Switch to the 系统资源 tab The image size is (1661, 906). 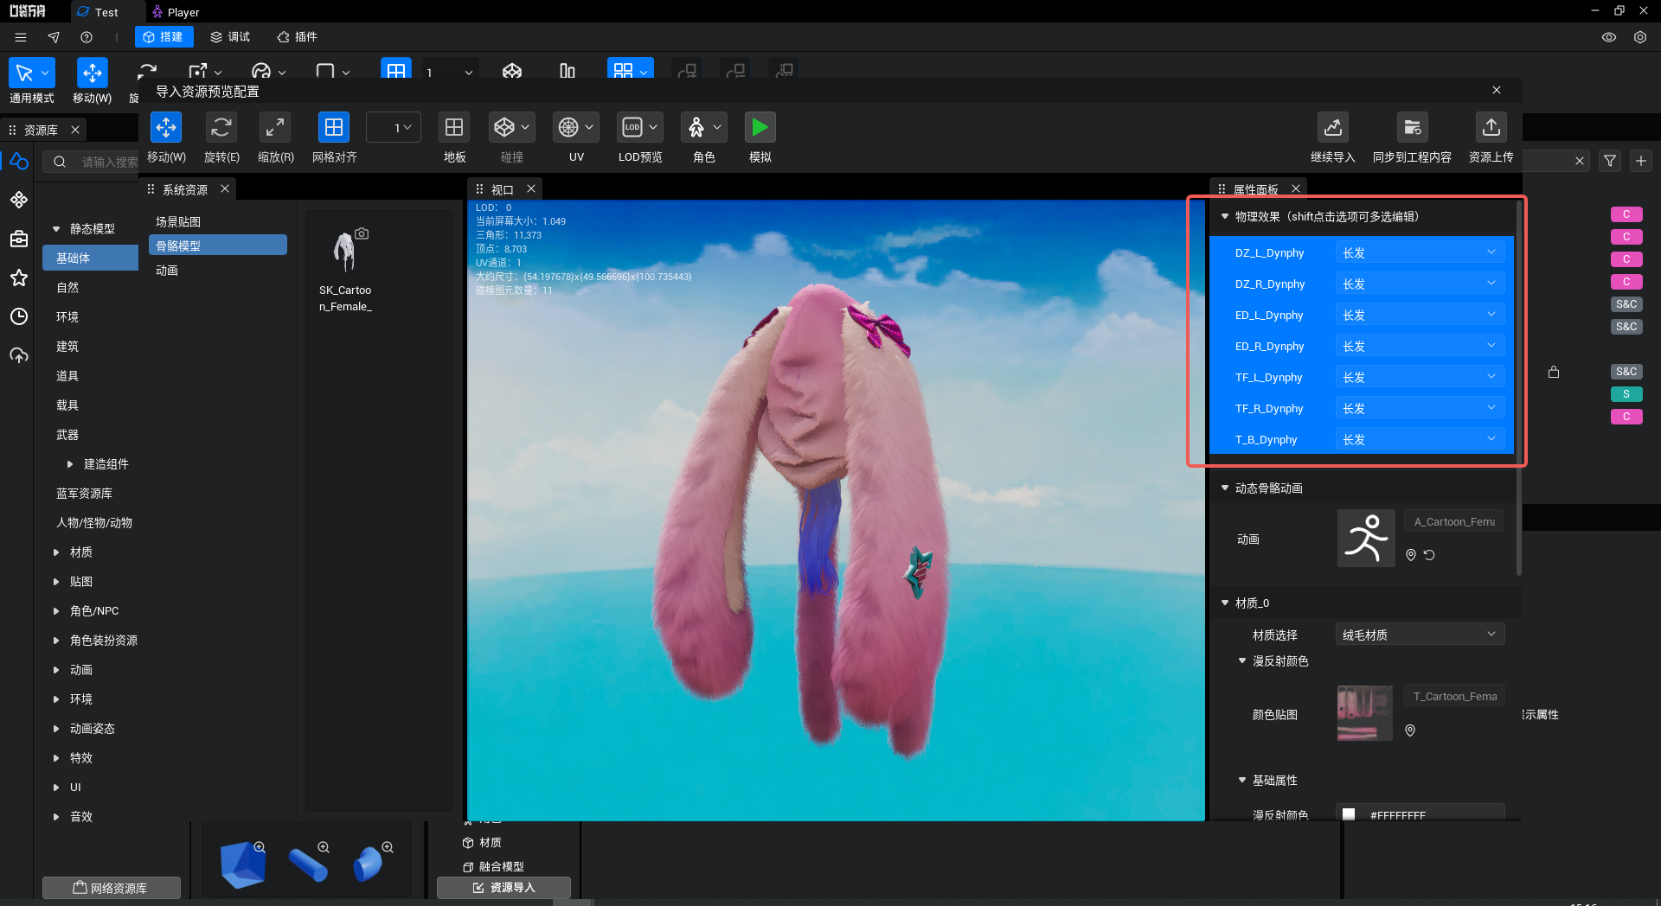coord(184,189)
